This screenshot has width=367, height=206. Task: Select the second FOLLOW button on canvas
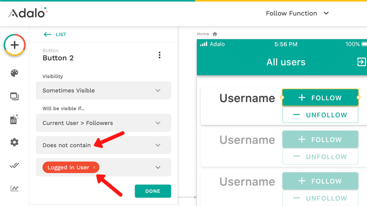click(x=320, y=139)
